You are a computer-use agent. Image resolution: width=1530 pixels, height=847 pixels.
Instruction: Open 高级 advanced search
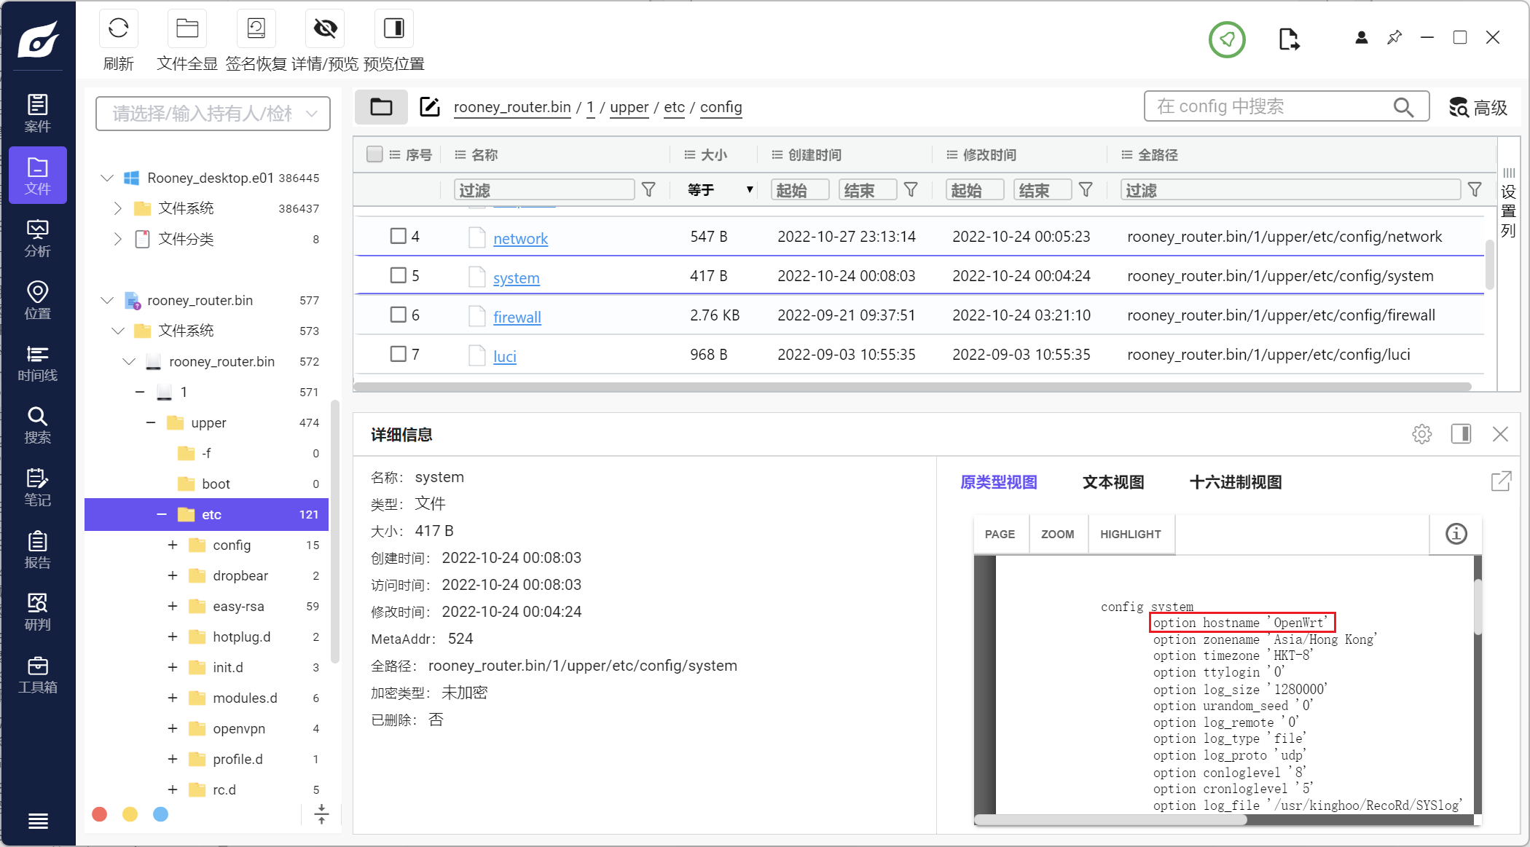coord(1478,107)
